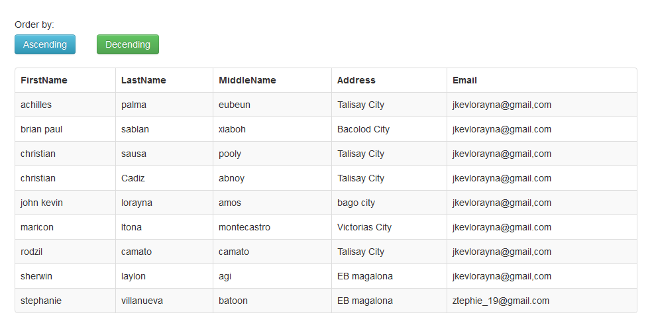654x333 pixels.
Task: Select the achilles first name cell
Action: [66, 105]
